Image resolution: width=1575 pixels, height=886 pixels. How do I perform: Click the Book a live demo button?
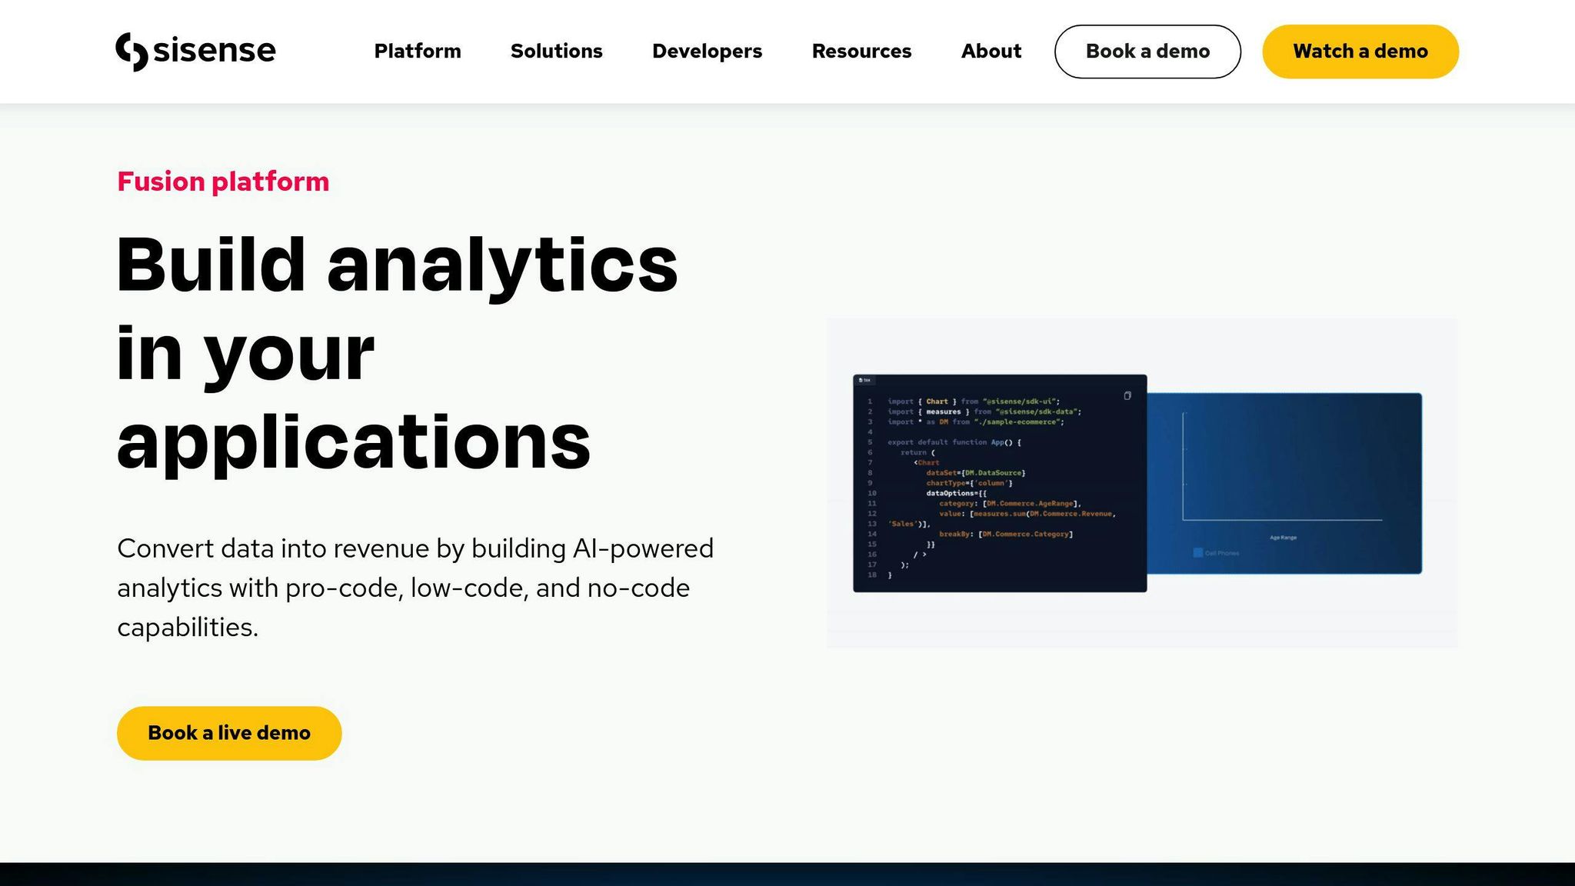(x=229, y=733)
